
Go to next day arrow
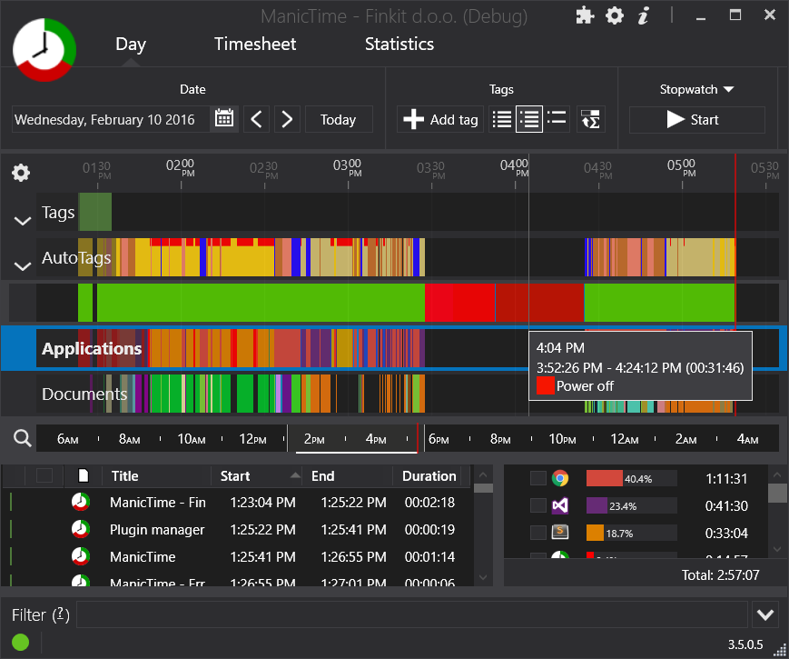(287, 119)
